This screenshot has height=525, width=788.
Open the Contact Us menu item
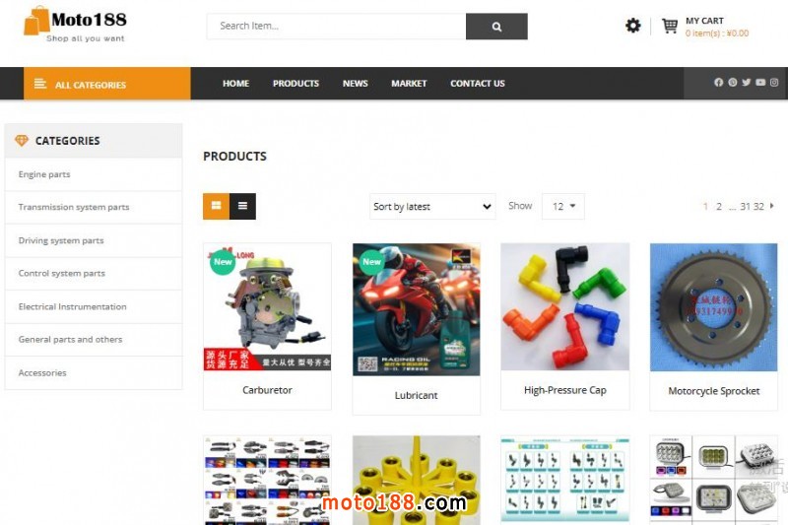[x=478, y=84]
